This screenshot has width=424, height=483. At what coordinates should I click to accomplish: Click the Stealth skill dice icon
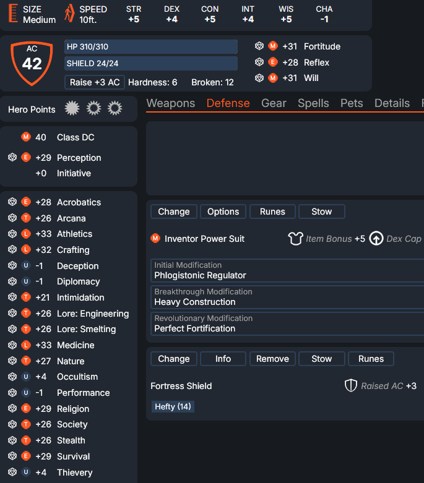pos(12,440)
